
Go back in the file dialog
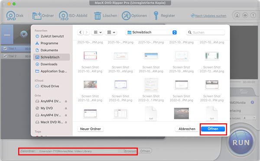click(81, 32)
